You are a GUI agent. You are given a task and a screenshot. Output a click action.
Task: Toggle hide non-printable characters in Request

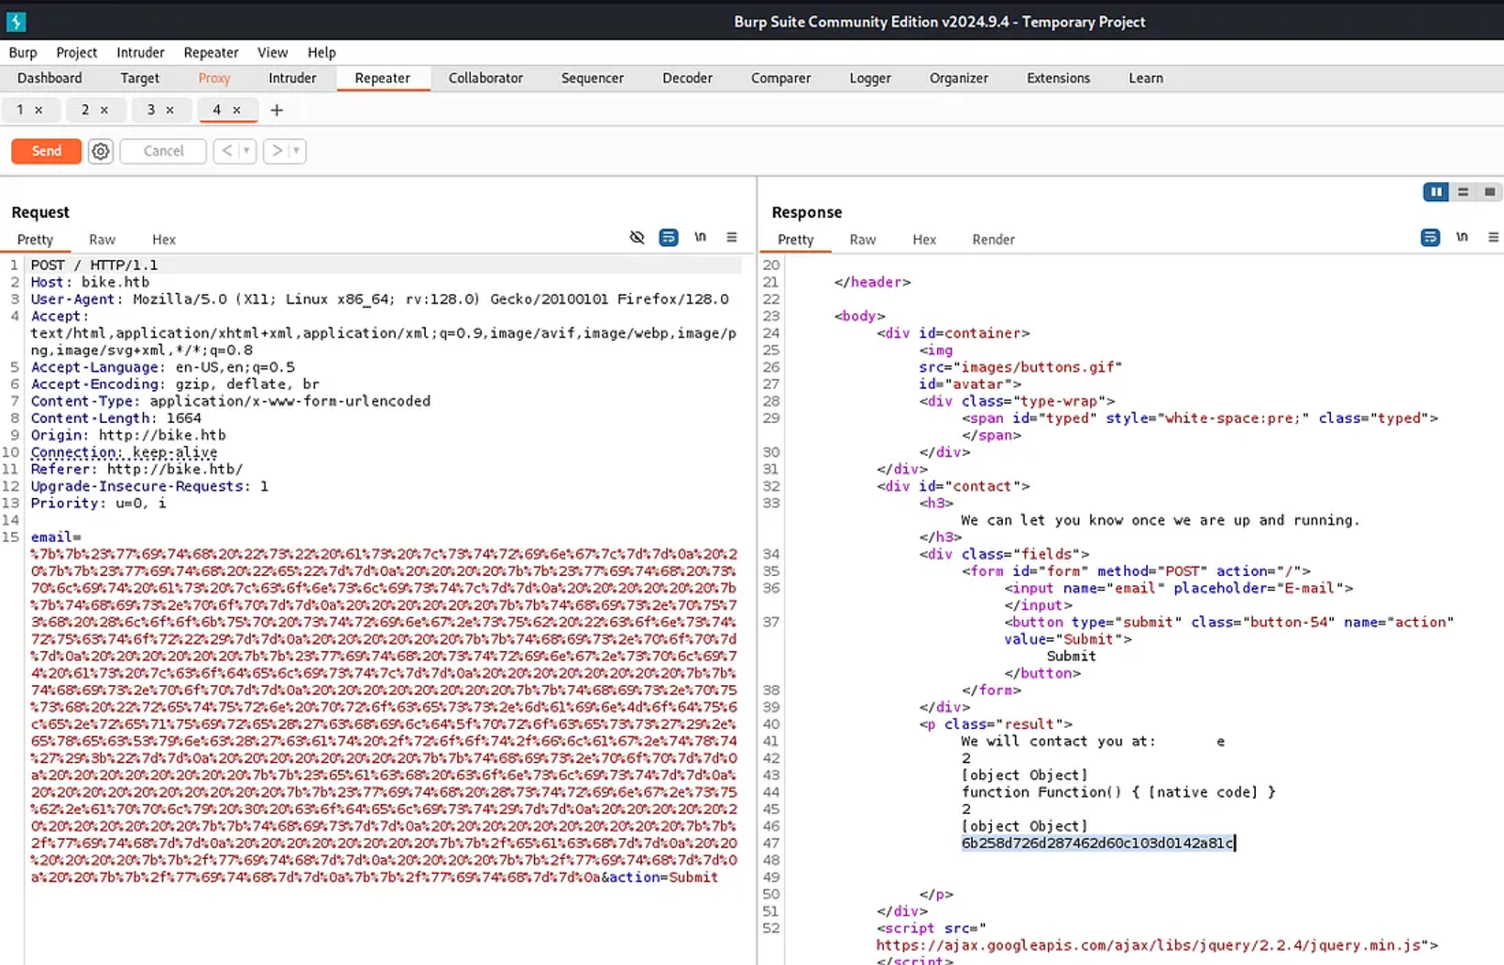tap(636, 238)
